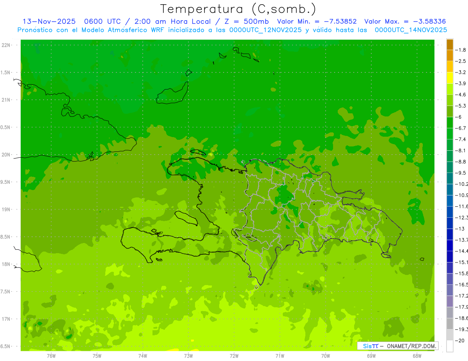Click the "17N" latitude label
The image size is (468, 361).
7,319
